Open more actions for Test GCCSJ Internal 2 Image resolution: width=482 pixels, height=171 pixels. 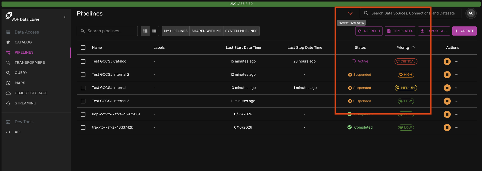point(457,74)
